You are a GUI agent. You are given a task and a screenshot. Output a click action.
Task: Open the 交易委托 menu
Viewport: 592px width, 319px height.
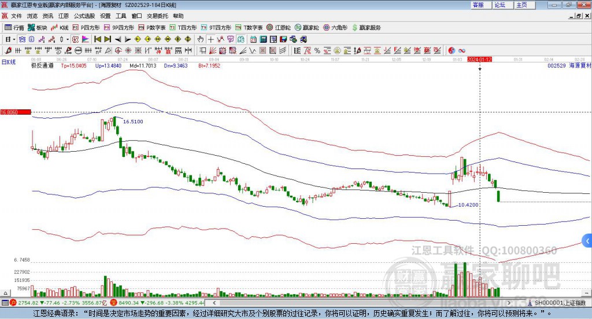[157, 16]
